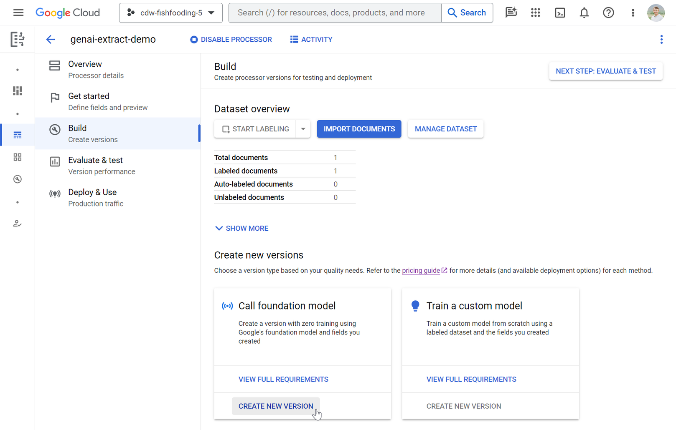
Task: Click the blue Search button
Action: [467, 13]
